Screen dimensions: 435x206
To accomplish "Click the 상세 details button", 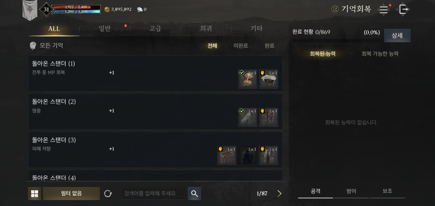I will click(397, 35).
